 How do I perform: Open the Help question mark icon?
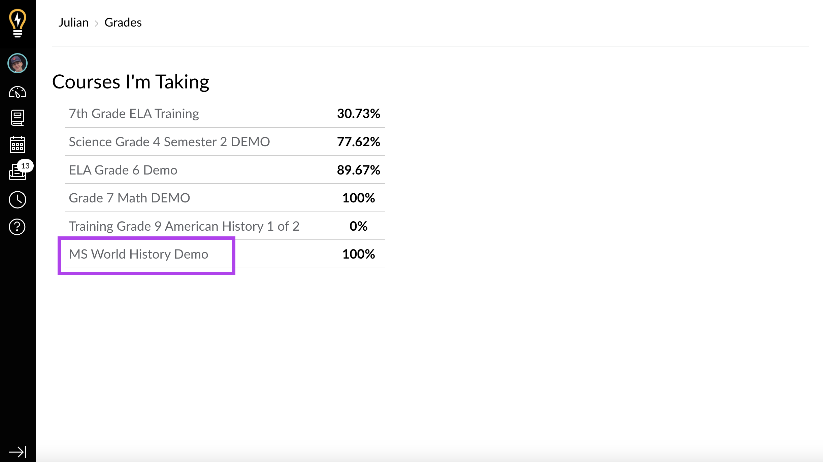click(17, 227)
